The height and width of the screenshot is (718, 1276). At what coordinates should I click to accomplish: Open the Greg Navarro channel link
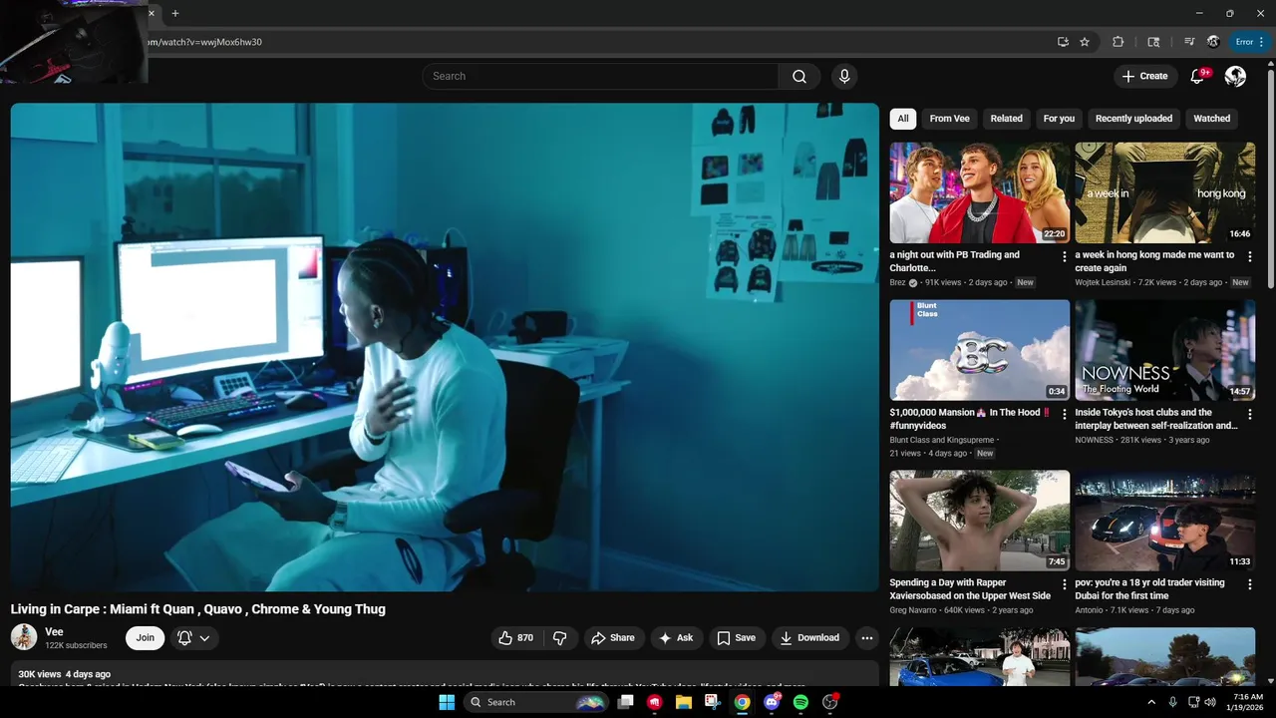pyautogui.click(x=913, y=610)
